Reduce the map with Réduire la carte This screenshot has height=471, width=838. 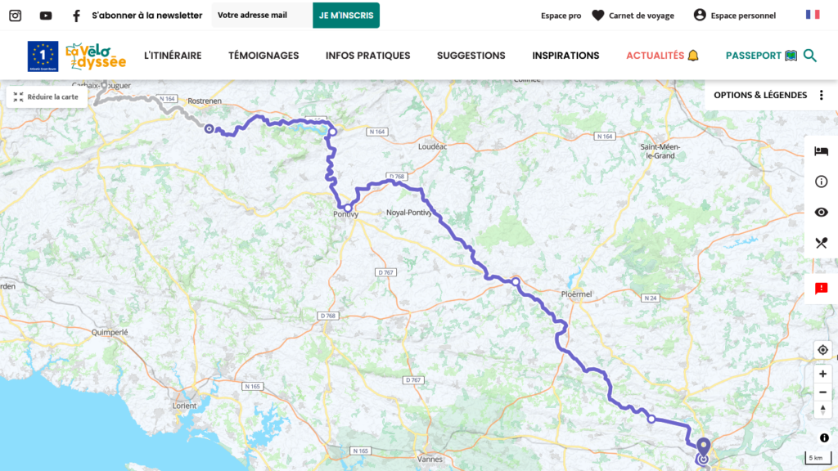pos(47,97)
